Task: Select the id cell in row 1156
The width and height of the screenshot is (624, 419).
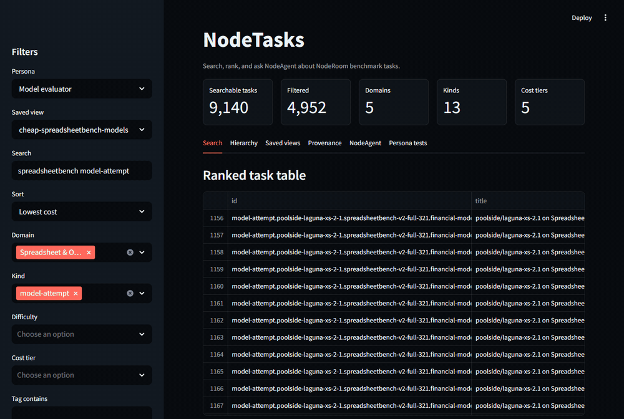Action: [350, 218]
